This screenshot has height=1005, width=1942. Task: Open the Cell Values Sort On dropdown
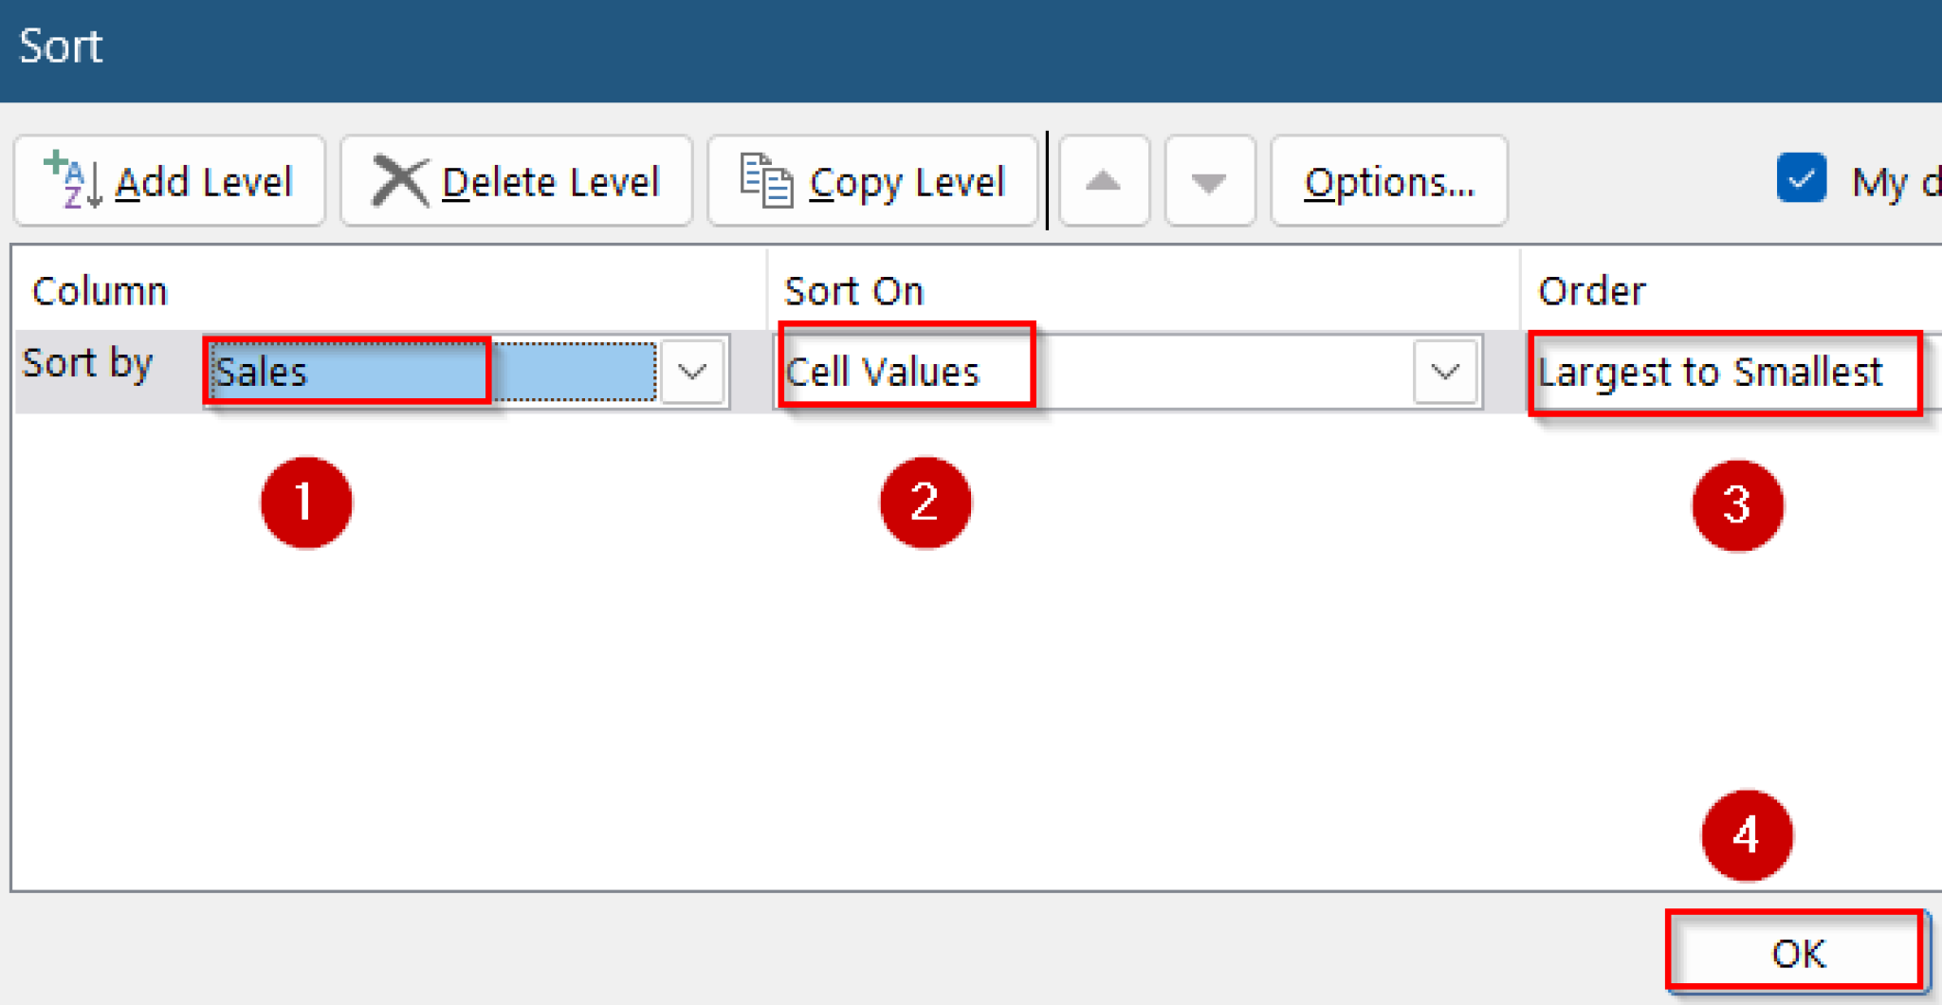(x=1443, y=372)
